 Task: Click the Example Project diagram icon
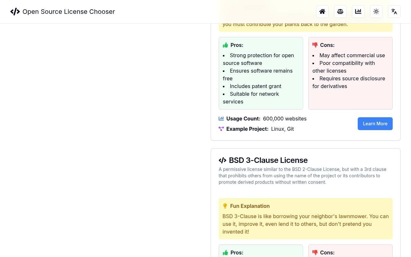click(x=221, y=129)
